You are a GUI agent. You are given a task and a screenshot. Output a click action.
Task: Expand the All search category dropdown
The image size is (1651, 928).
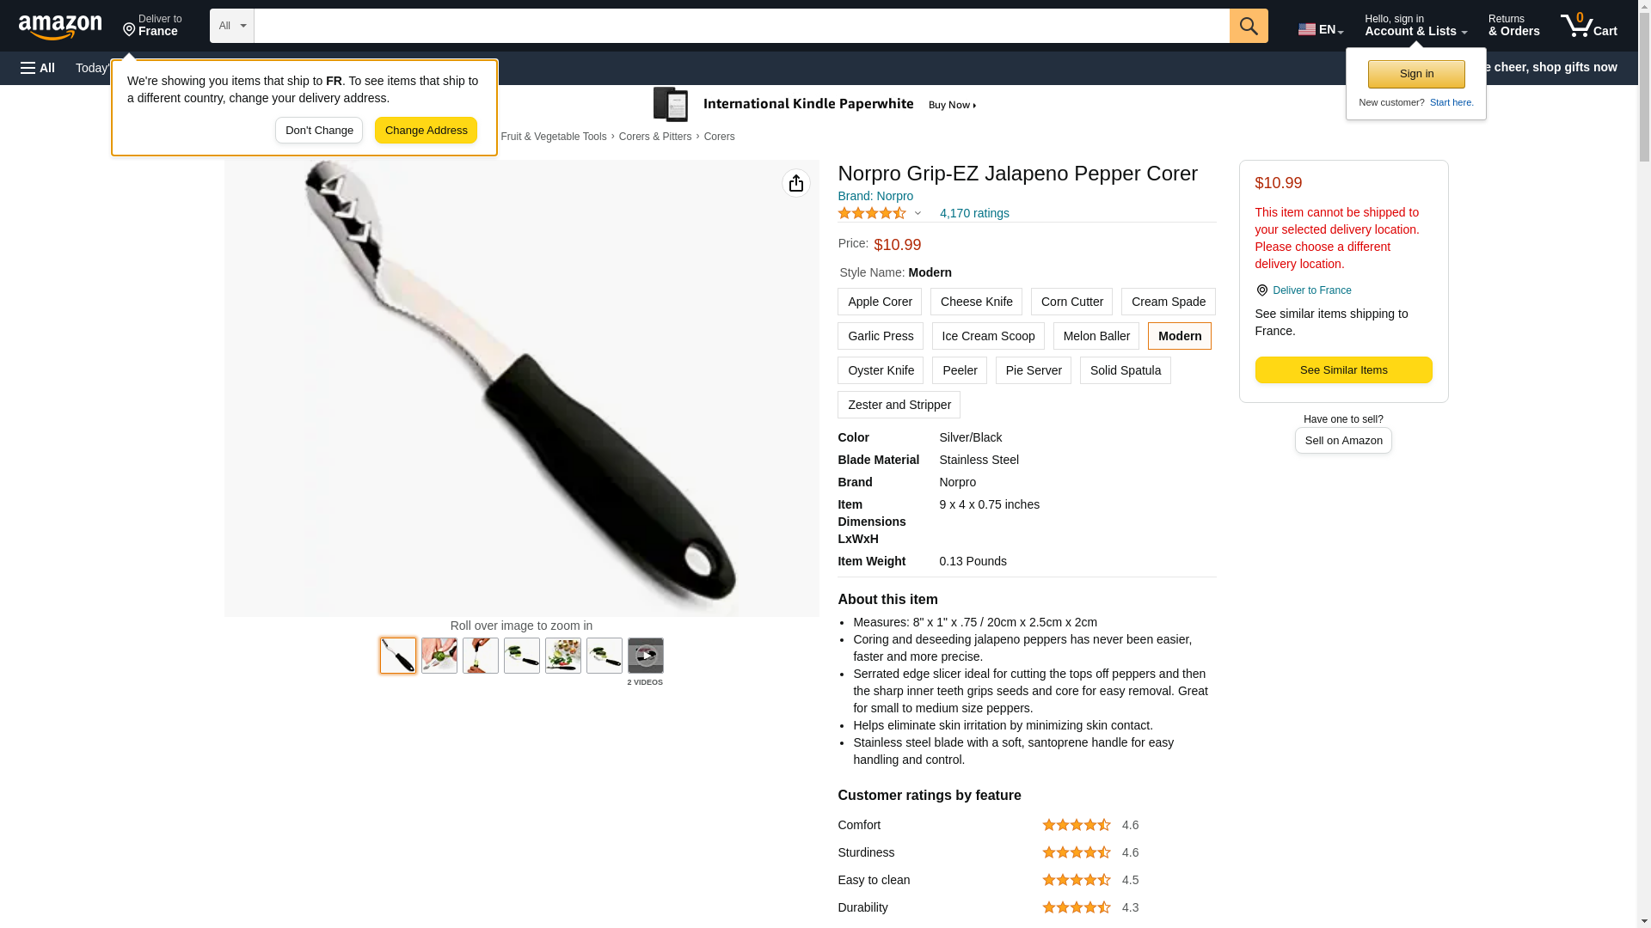click(232, 26)
